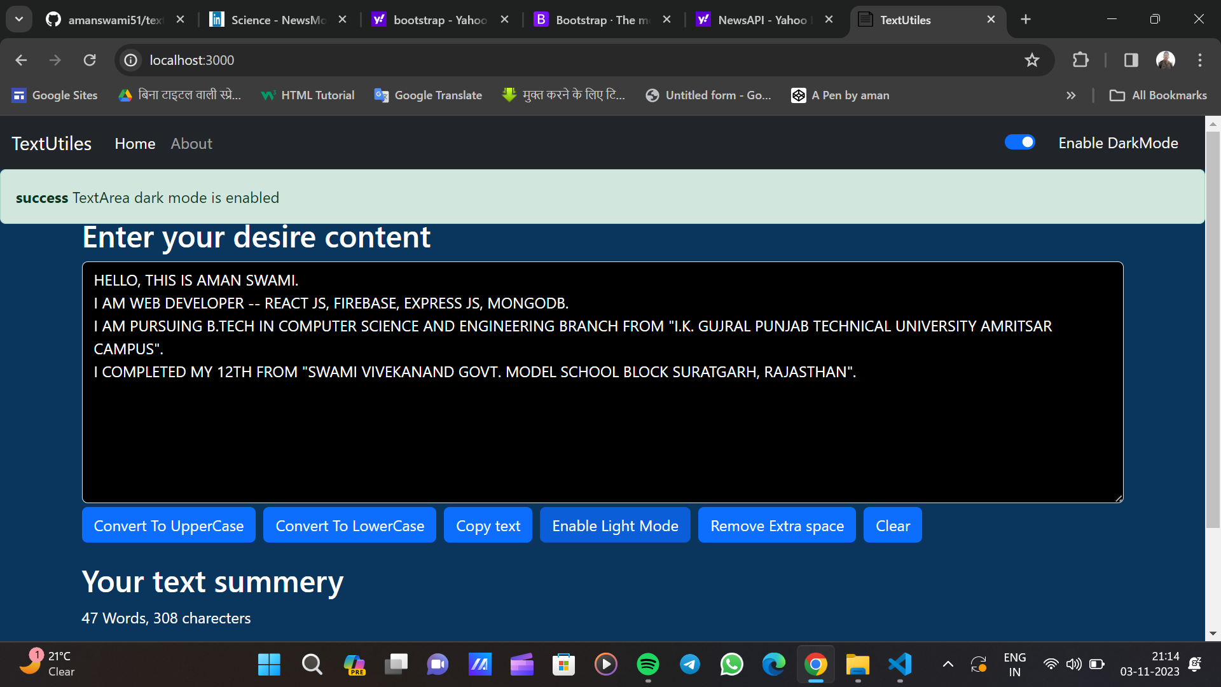Image resolution: width=1221 pixels, height=687 pixels.
Task: Open the Google Sites bookmark
Action: coord(55,95)
